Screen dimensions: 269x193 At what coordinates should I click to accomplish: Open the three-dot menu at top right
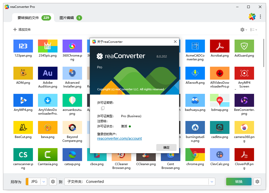260,17
